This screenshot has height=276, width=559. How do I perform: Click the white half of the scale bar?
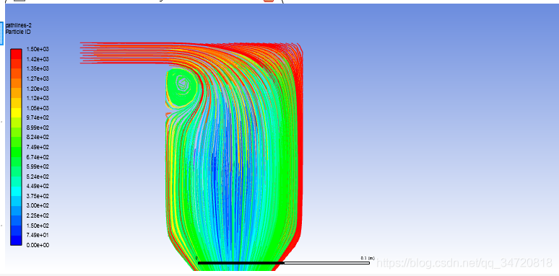pyautogui.click(x=326, y=263)
